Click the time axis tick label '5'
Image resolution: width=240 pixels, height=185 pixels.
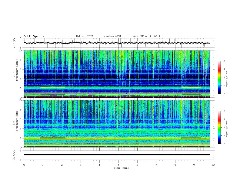click(118, 165)
